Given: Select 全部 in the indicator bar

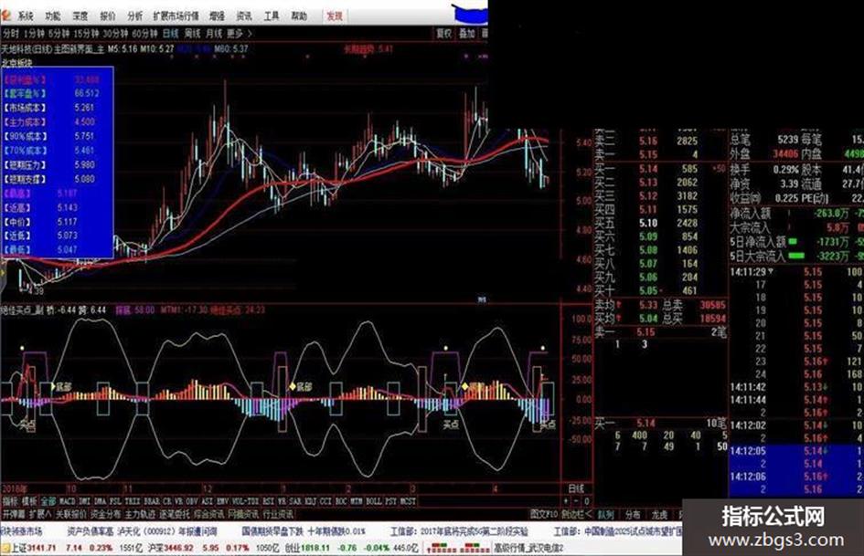Looking at the screenshot, I should (x=48, y=501).
